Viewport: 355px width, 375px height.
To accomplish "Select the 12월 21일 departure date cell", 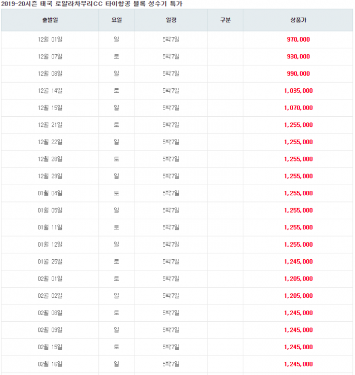I will pos(50,125).
